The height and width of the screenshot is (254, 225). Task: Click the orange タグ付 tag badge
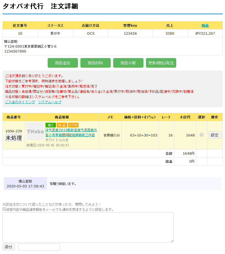73,125
